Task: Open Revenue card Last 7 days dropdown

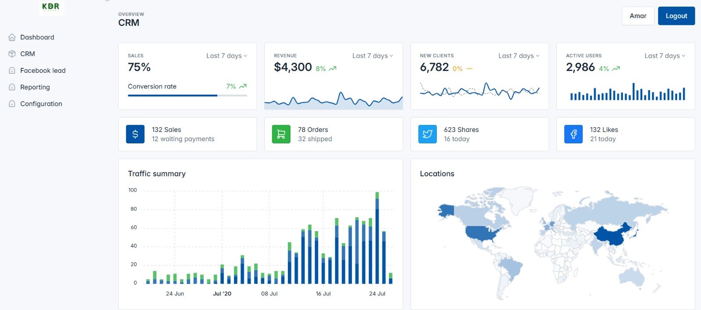Action: pos(372,56)
